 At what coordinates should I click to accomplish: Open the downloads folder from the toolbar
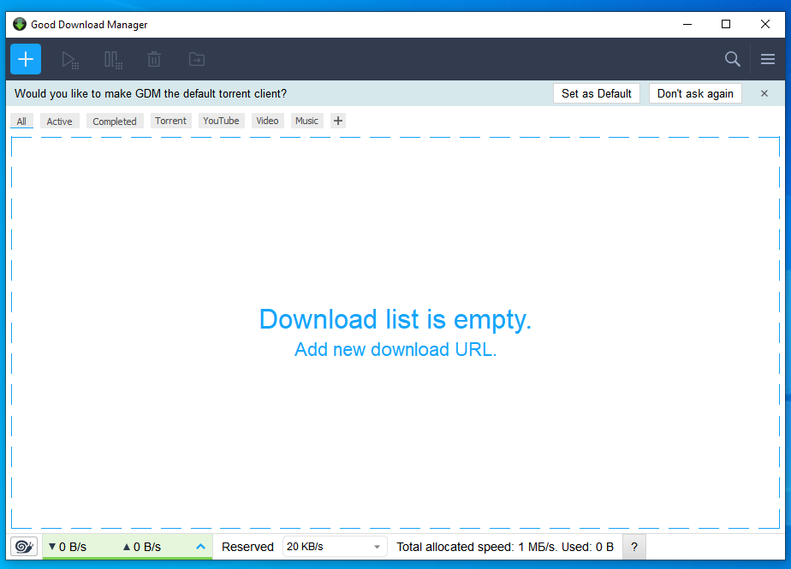point(196,59)
